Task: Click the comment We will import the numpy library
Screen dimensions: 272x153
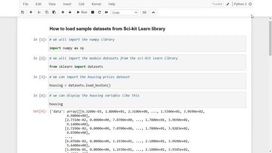Action: coord(82,40)
